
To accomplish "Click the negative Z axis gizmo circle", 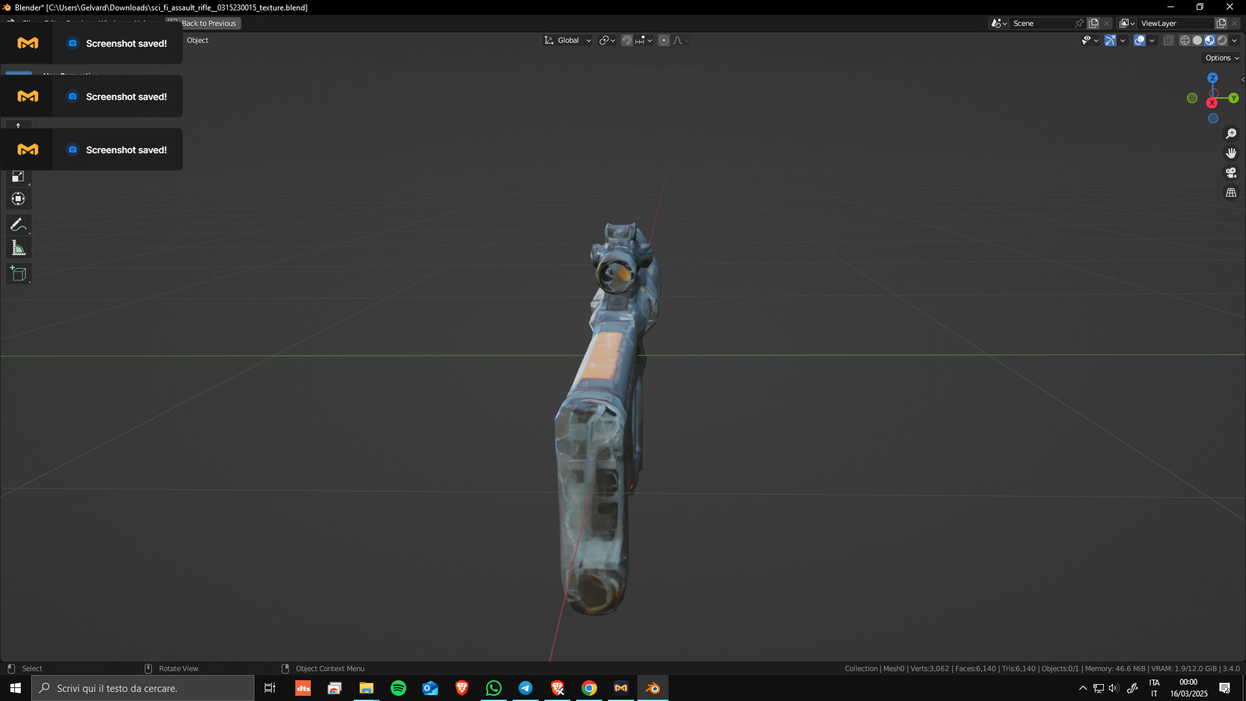I will coord(1213,118).
